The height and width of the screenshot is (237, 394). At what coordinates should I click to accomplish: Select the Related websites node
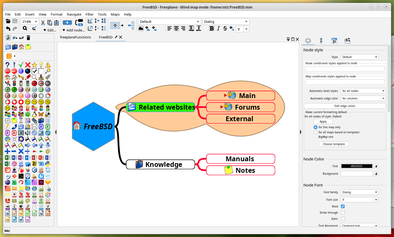click(160, 107)
